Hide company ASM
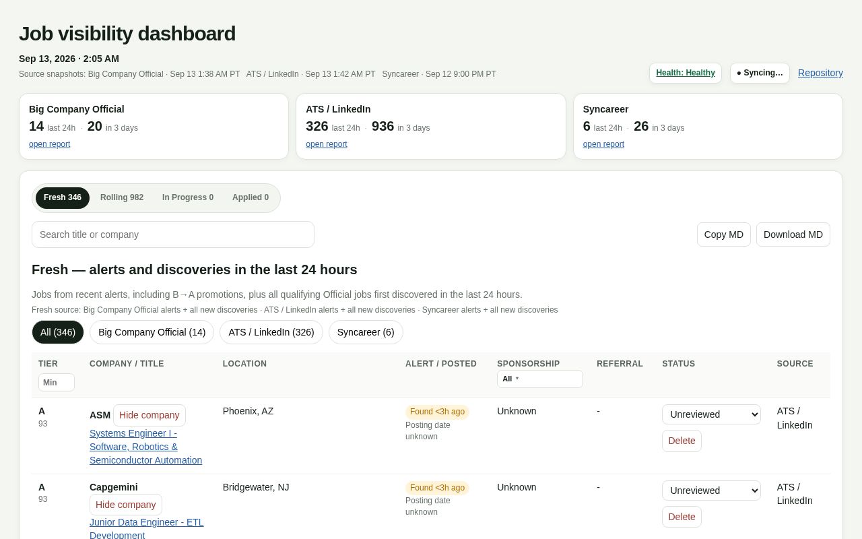 [150, 415]
